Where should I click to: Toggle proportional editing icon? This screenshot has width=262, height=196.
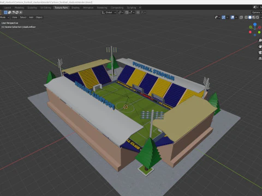click(x=138, y=13)
